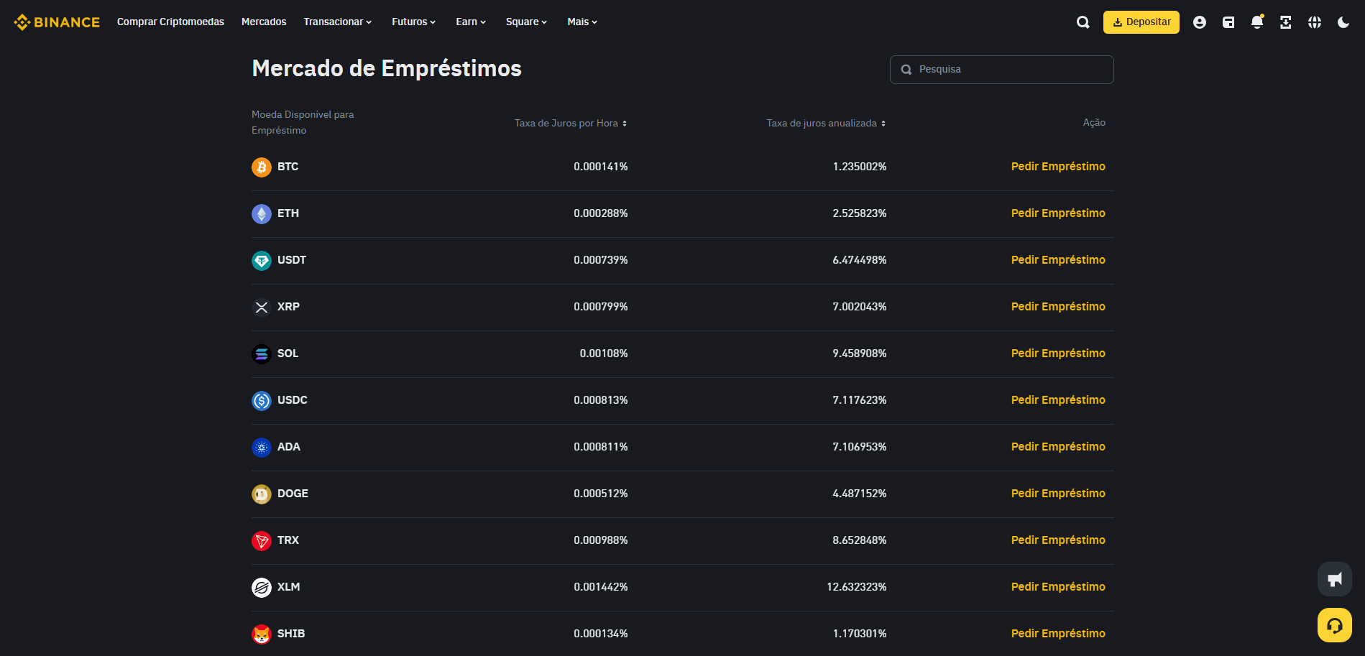The width and height of the screenshot is (1365, 656).
Task: Open notifications bell icon
Action: pos(1257,22)
